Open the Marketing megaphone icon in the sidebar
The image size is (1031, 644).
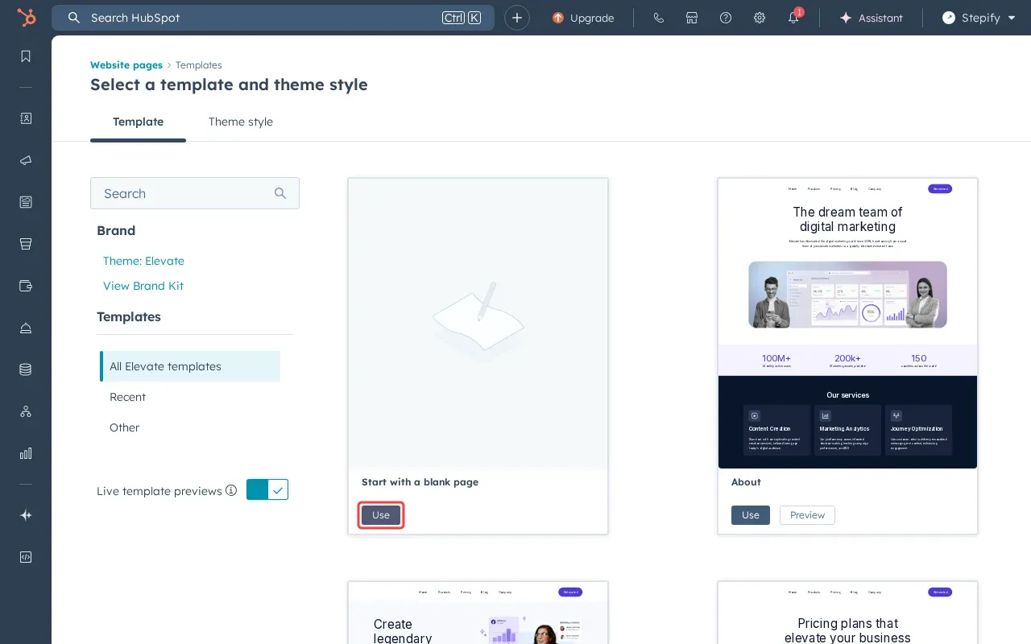coord(26,160)
